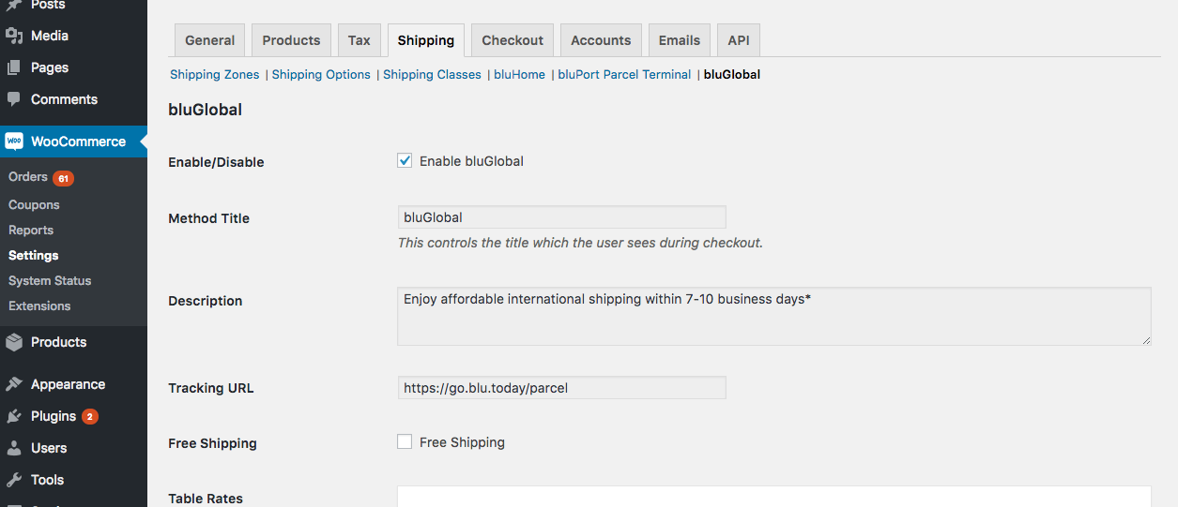Open Tools via the wrench icon
1178x507 pixels.
click(x=14, y=480)
